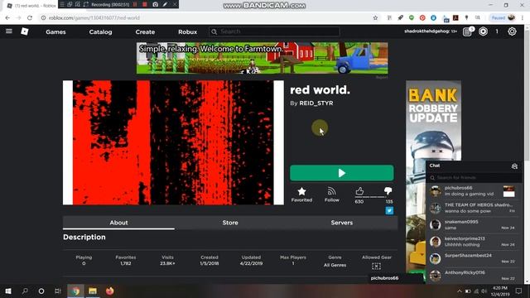Select the Bandicam pencil drawing tool

[165, 4]
